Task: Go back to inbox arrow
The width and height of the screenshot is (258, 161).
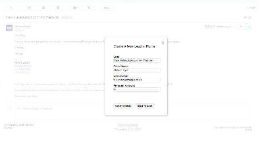Action: (x=11, y=8)
